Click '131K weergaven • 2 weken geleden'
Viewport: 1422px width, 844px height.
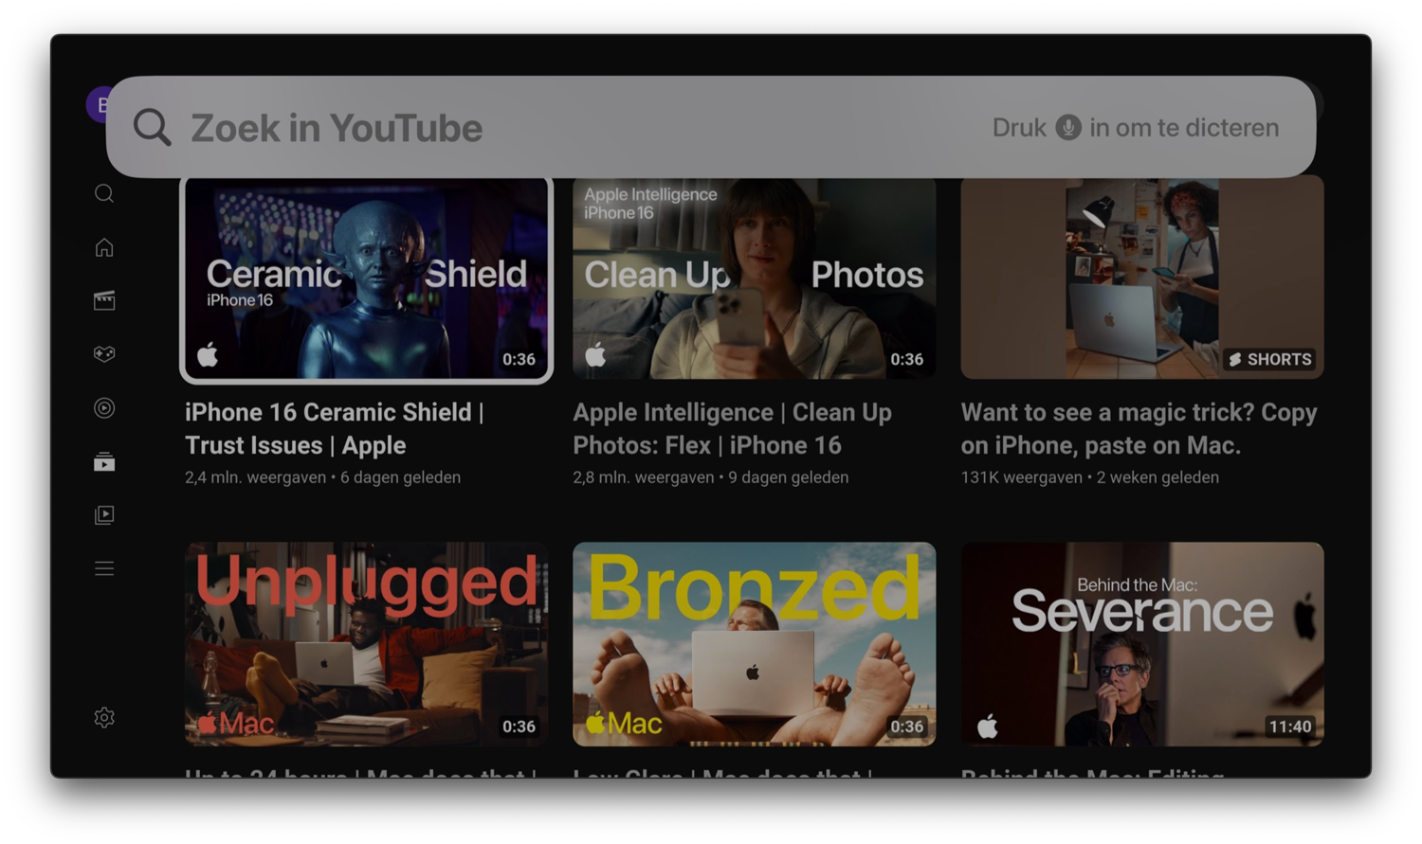(1089, 477)
